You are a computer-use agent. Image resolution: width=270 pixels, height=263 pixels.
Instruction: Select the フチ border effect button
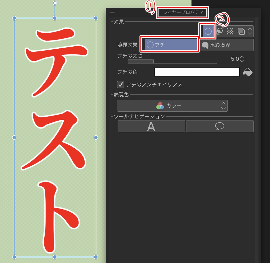(x=171, y=45)
